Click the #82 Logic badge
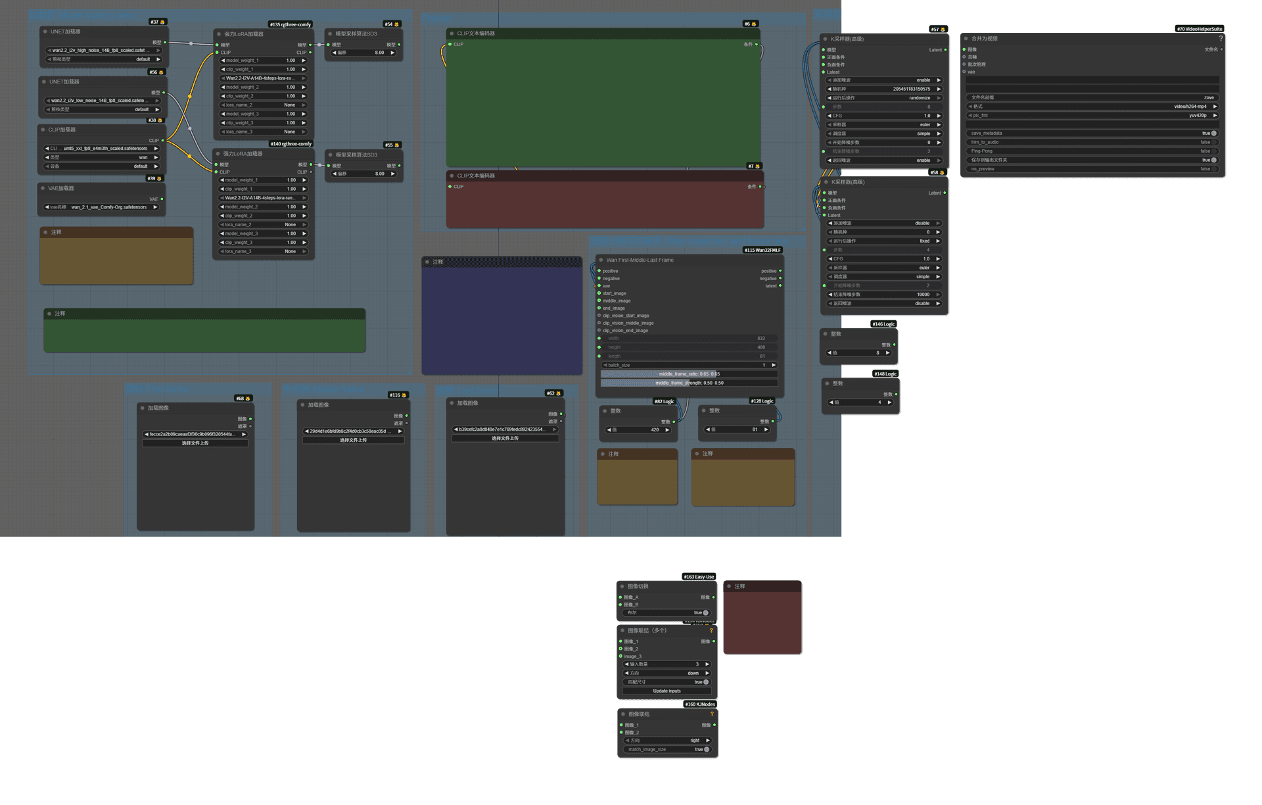The height and width of the screenshot is (805, 1262). coord(664,401)
